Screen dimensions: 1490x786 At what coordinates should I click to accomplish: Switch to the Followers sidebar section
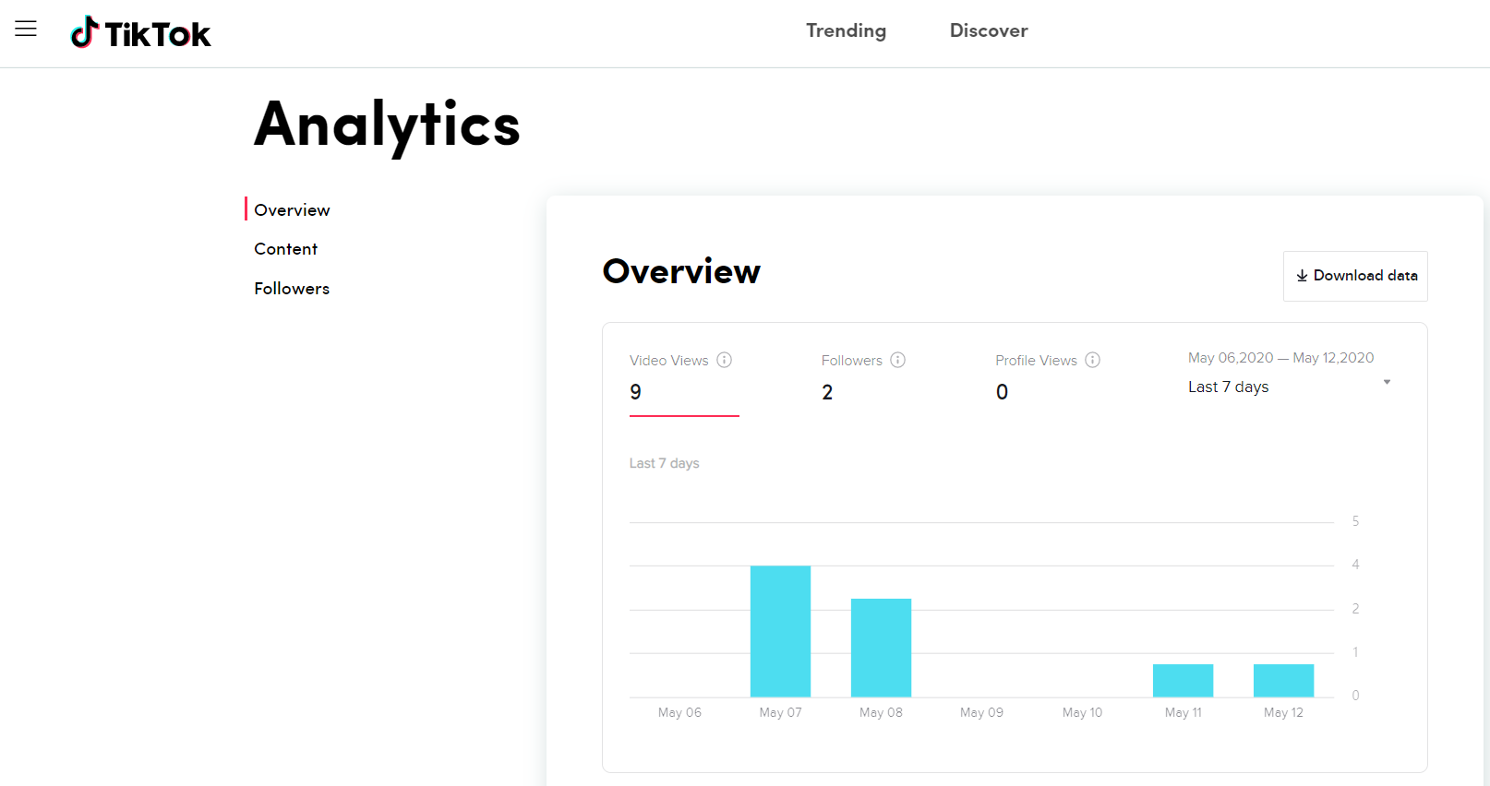292,289
